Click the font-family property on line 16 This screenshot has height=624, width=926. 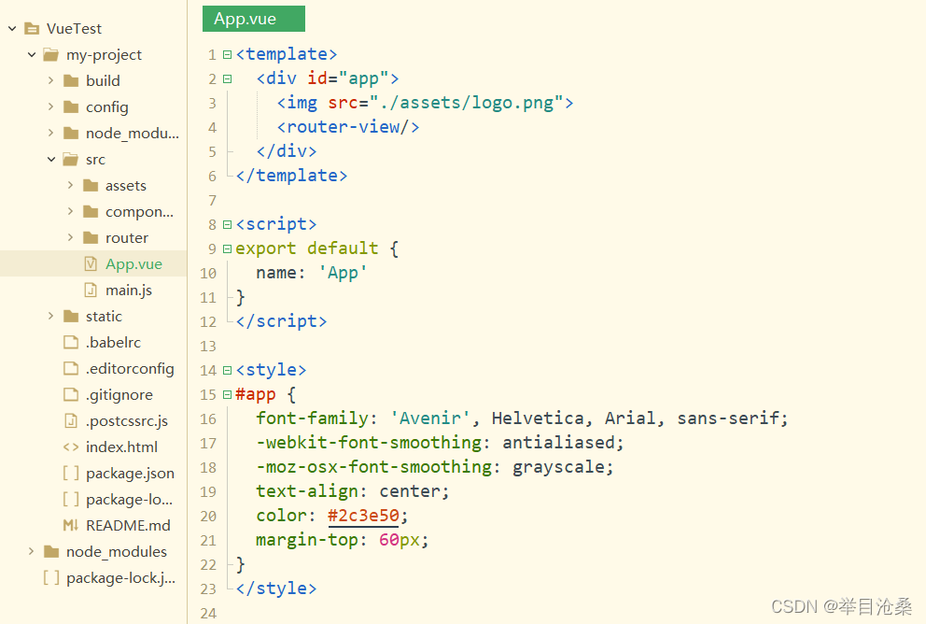pyautogui.click(x=312, y=418)
